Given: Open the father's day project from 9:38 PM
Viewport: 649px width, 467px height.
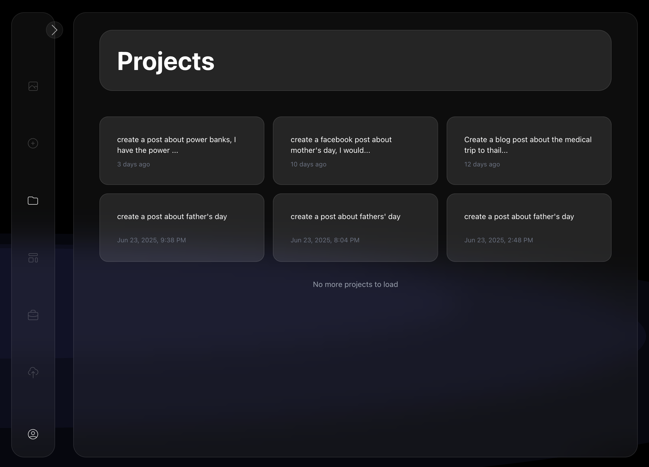Looking at the screenshot, I should pos(182,228).
